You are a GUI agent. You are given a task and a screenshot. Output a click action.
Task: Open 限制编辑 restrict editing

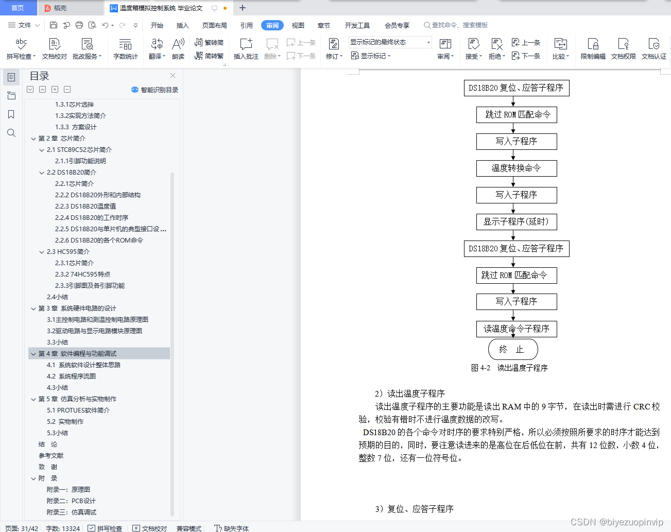click(593, 48)
